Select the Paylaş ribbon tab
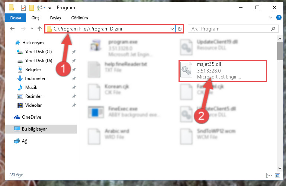The width and height of the screenshot is (286, 186). (55, 18)
